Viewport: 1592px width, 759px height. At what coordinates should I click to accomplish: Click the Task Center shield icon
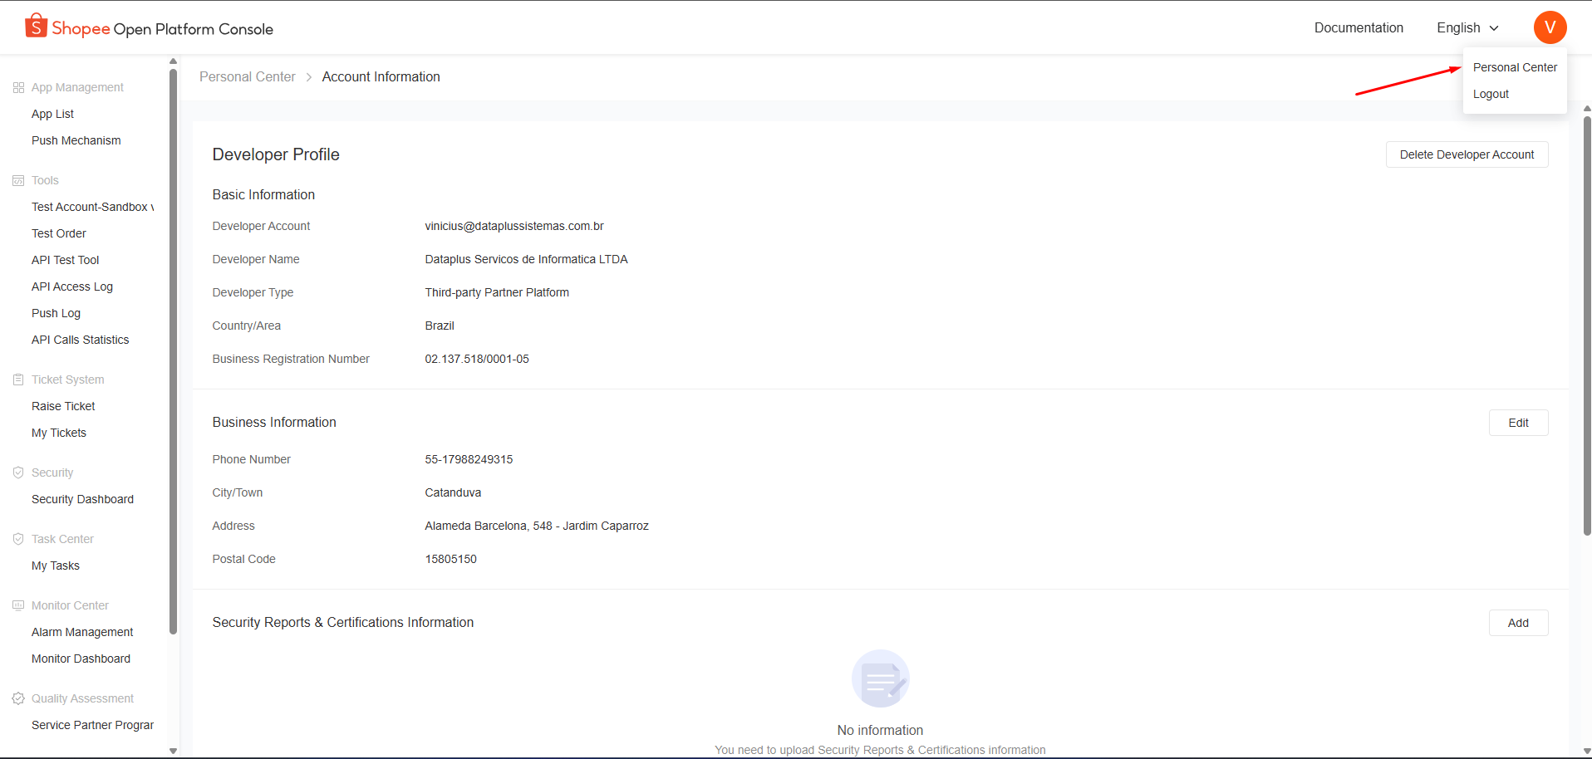[18, 539]
